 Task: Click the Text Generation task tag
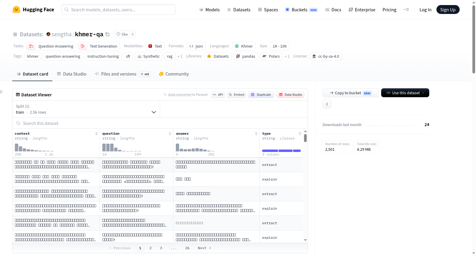pos(99,46)
